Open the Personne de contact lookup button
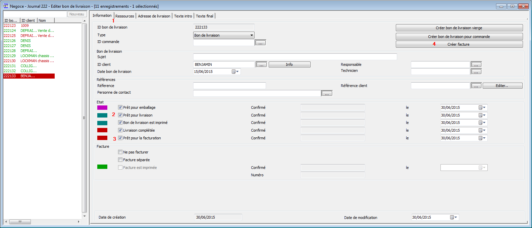This screenshot has width=532, height=228. [x=327, y=93]
